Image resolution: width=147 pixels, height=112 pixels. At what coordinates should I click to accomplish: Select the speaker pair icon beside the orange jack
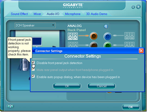click(x=73, y=36)
